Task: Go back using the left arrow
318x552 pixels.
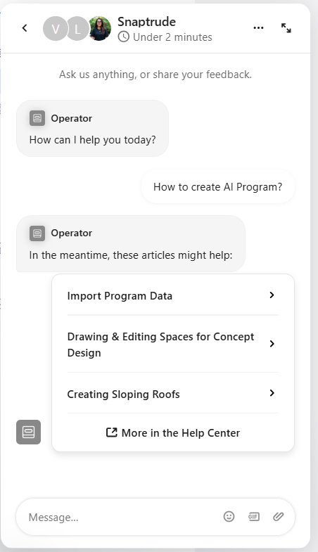Action: pos(25,28)
